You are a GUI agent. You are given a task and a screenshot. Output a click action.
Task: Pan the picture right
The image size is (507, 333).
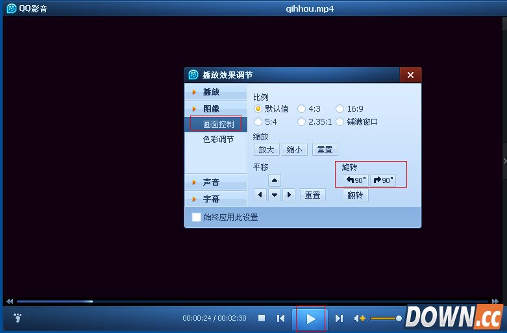click(x=289, y=195)
